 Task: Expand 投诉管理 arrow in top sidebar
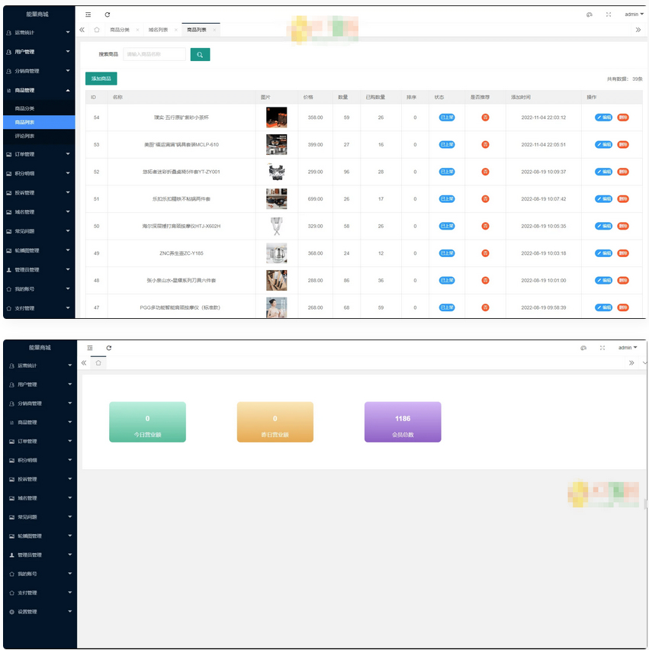68,193
